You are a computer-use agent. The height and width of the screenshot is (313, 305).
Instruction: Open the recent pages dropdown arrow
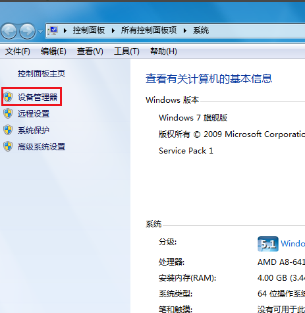point(40,32)
